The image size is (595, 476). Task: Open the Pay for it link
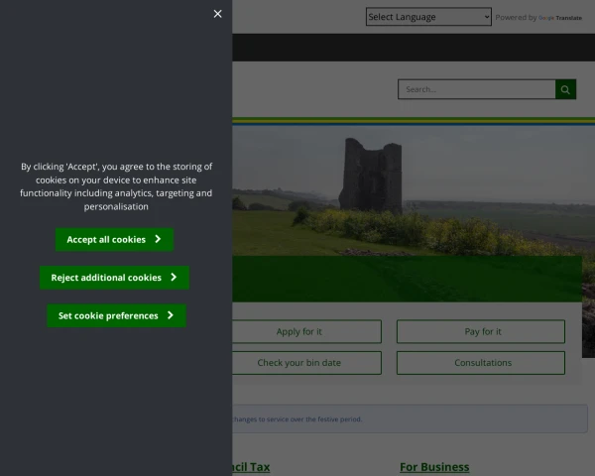click(481, 332)
